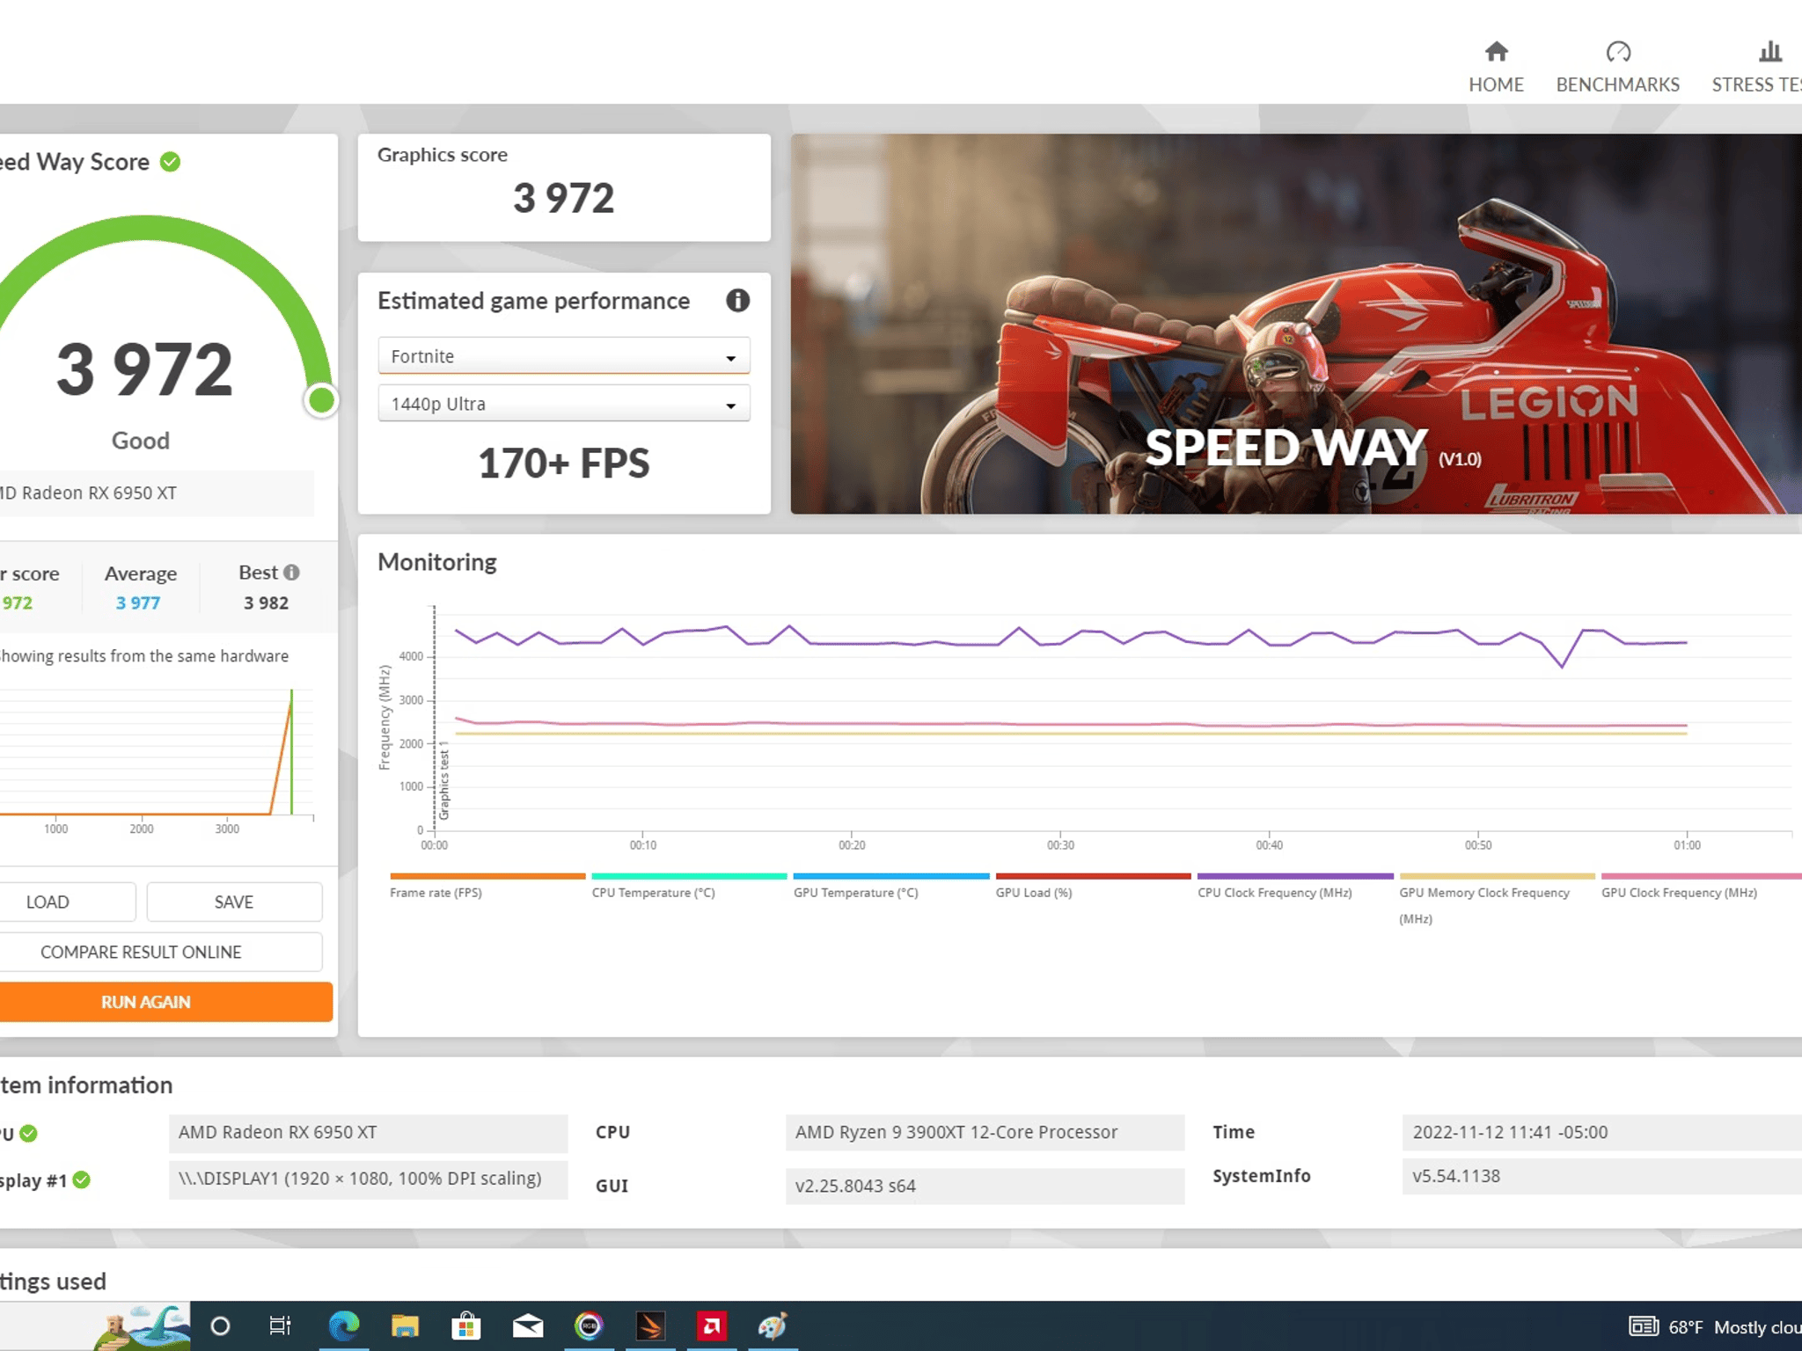1802x1351 pixels.
Task: Click the SAVE button
Action: coord(234,902)
